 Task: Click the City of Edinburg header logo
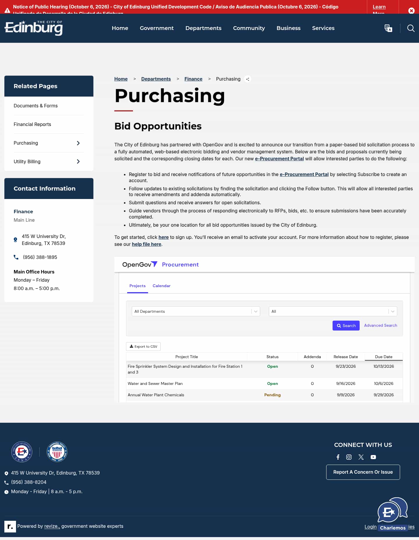(33, 28)
